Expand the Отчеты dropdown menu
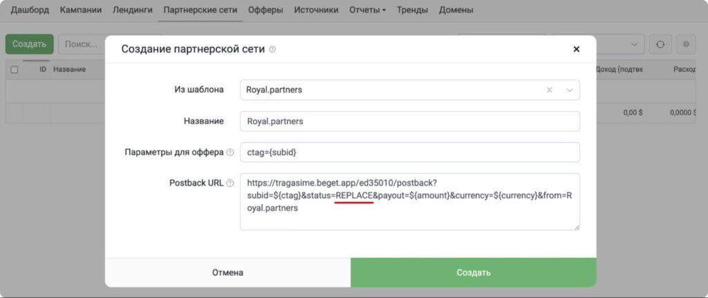Screen dimensions: 708x298 point(368,10)
